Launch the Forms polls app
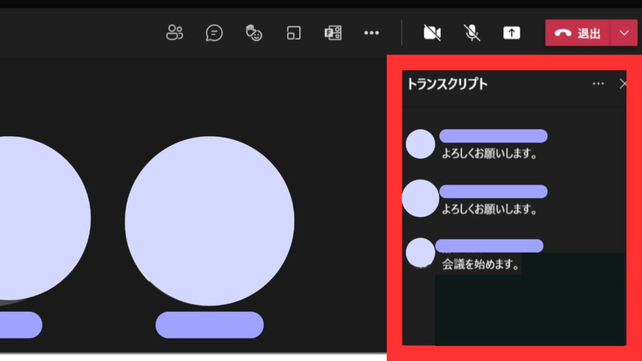 click(x=332, y=33)
